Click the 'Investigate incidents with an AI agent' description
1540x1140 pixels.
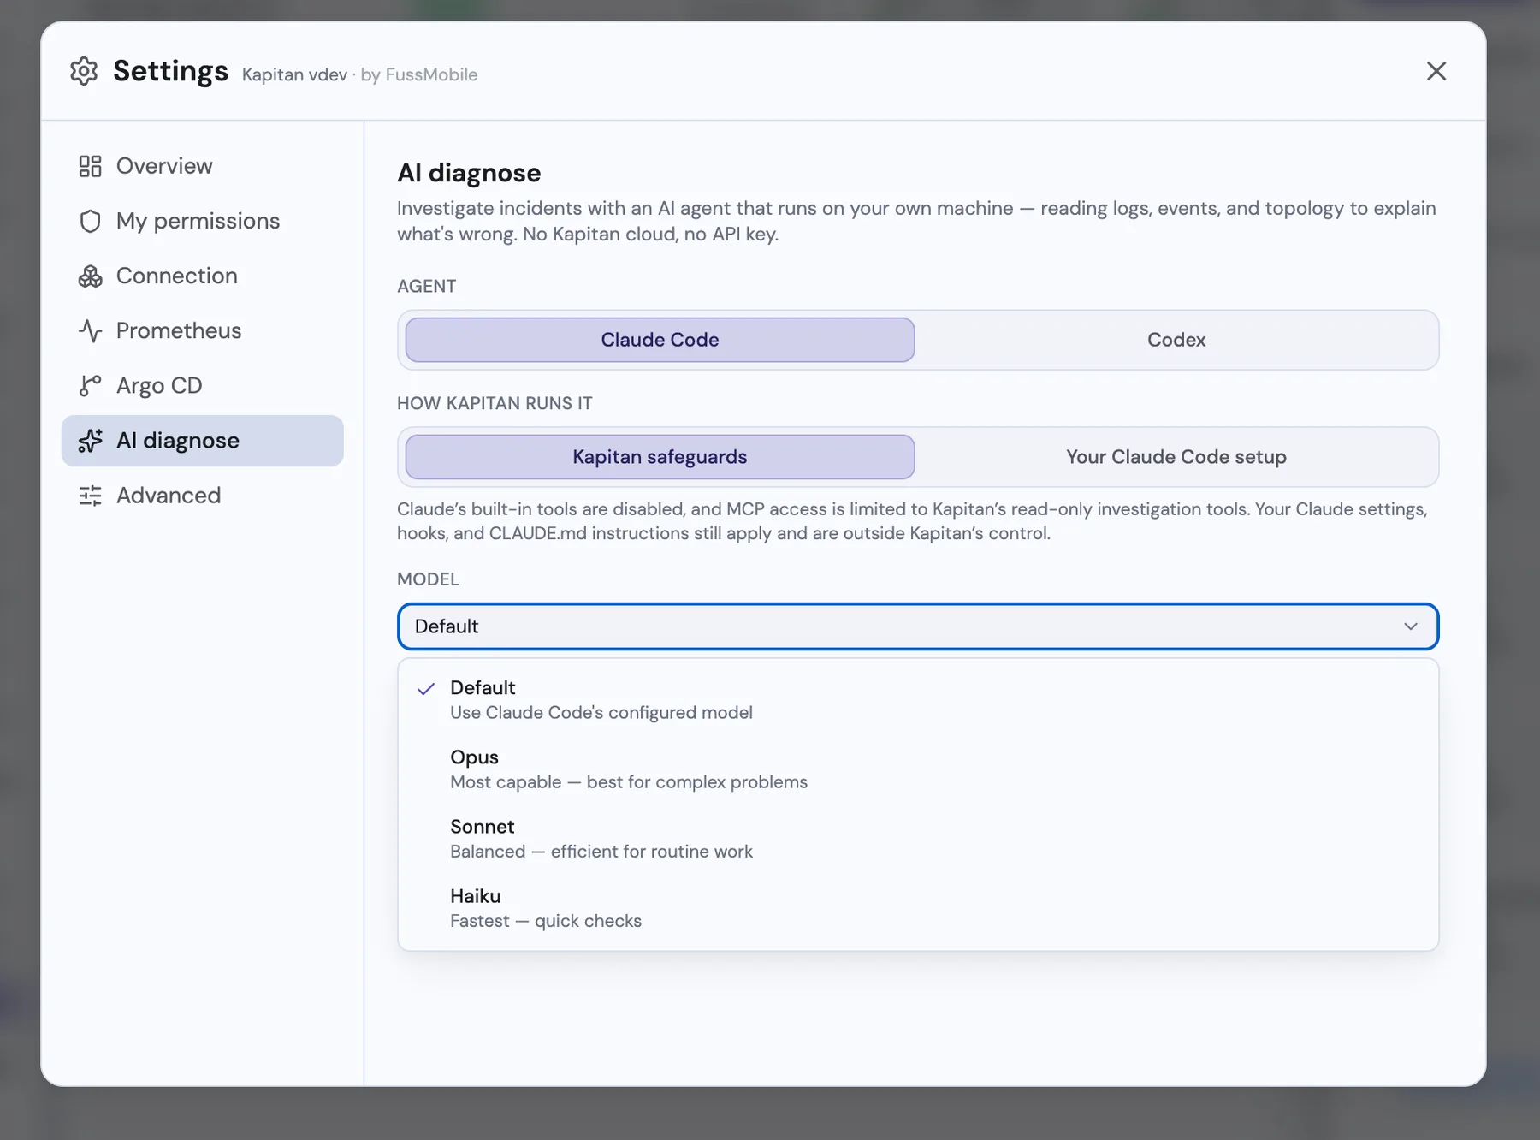[x=916, y=221]
